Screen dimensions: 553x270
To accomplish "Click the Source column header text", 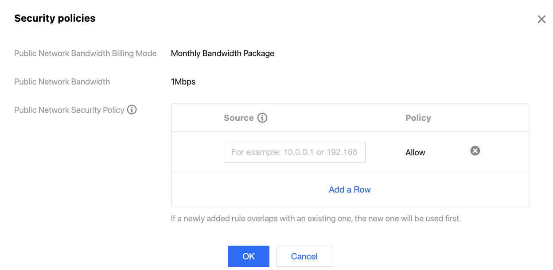I will point(239,118).
